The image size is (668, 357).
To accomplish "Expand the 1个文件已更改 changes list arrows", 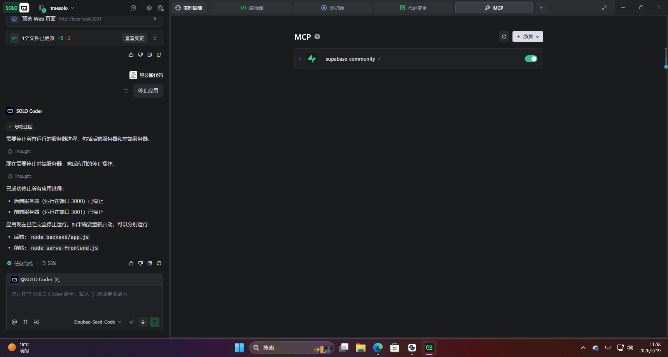I will point(155,38).
